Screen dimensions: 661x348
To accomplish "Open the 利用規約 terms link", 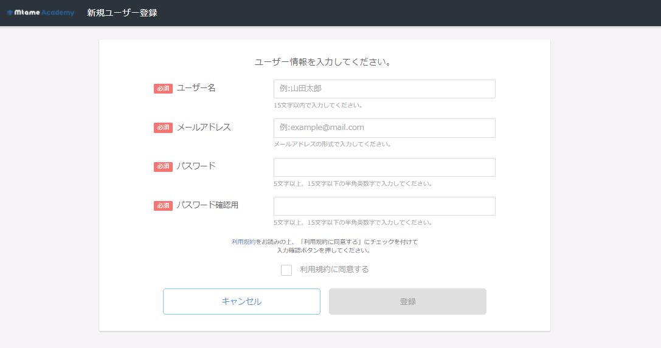I will click(x=244, y=242).
